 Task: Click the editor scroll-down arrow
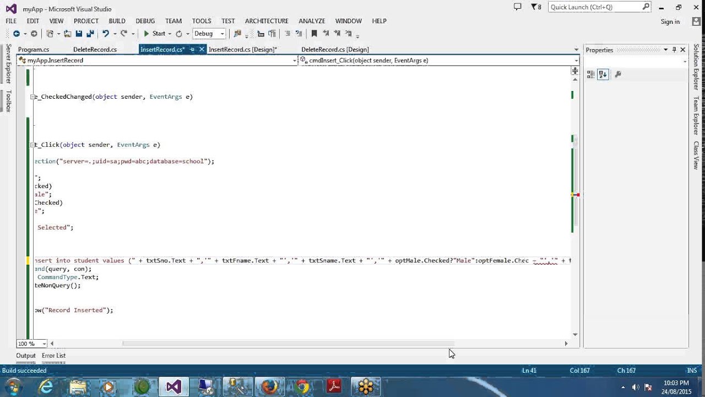[575, 334]
